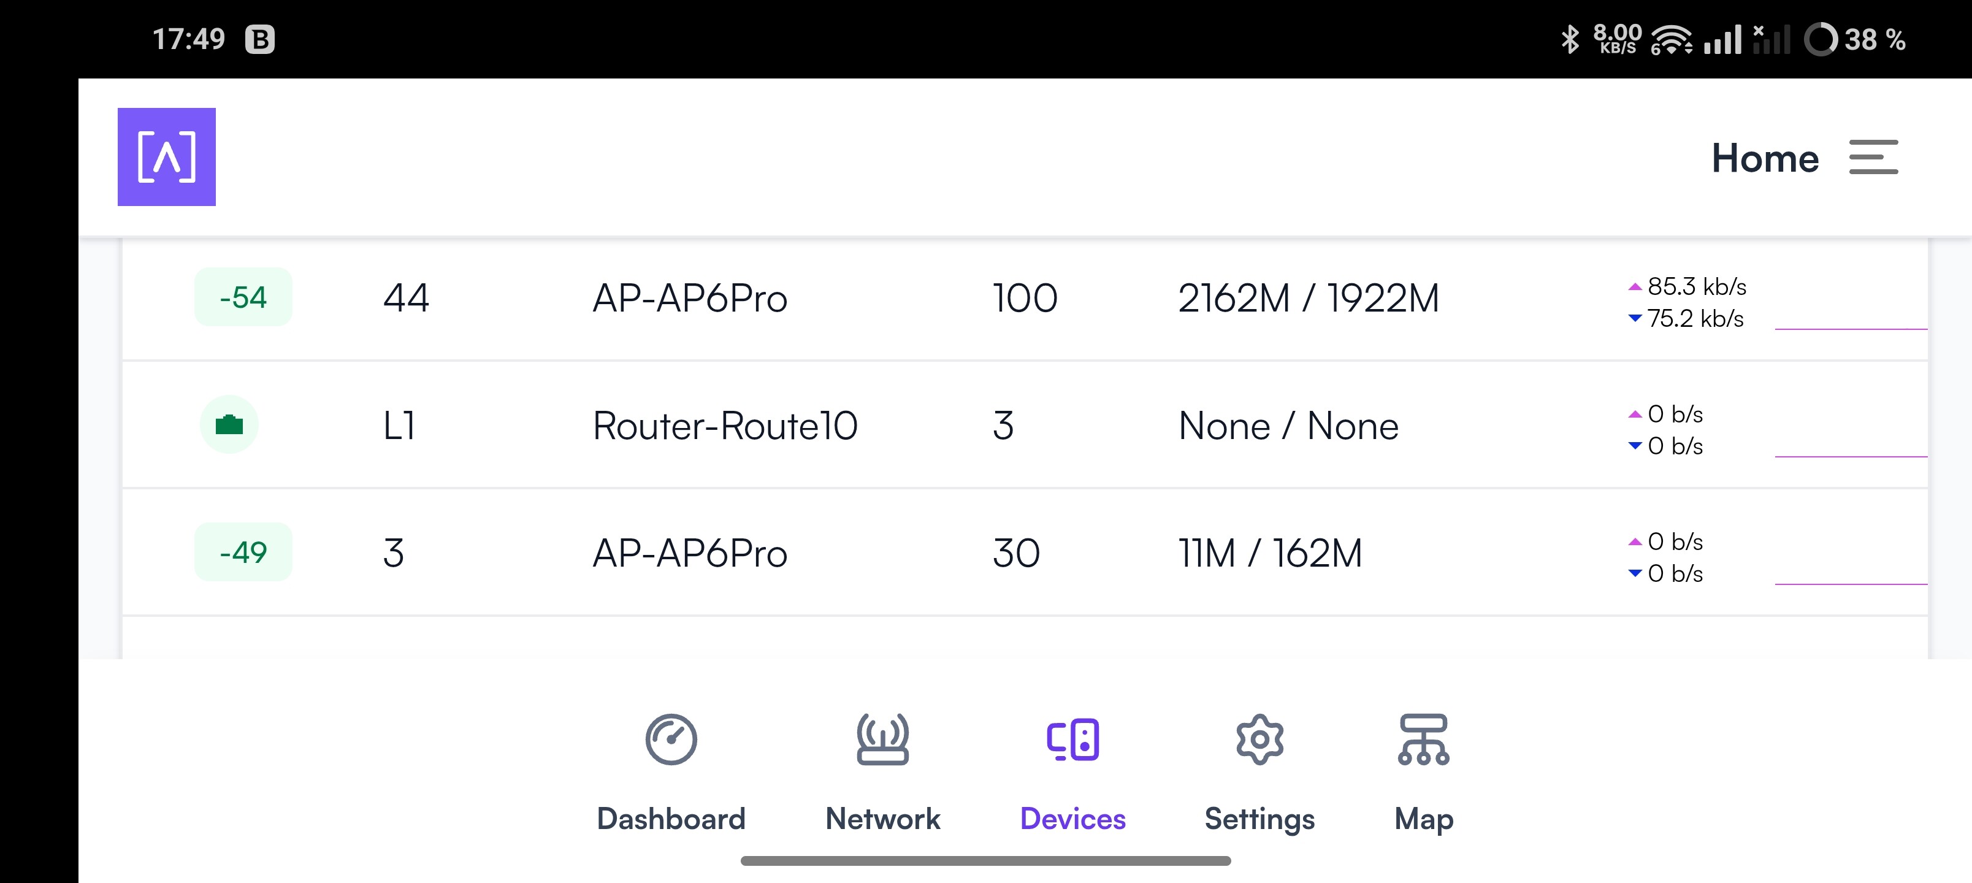Tap the purple Alta logo icon
1972x883 pixels.
click(166, 157)
